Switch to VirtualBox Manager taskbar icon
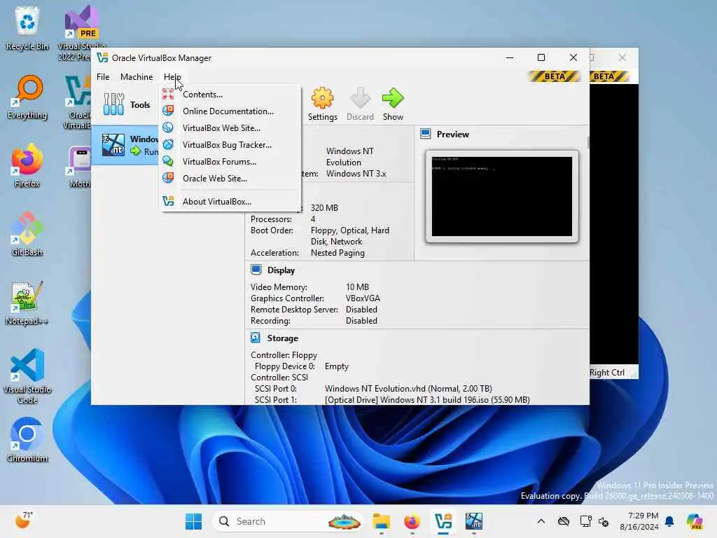The height and width of the screenshot is (538, 717). [x=443, y=521]
